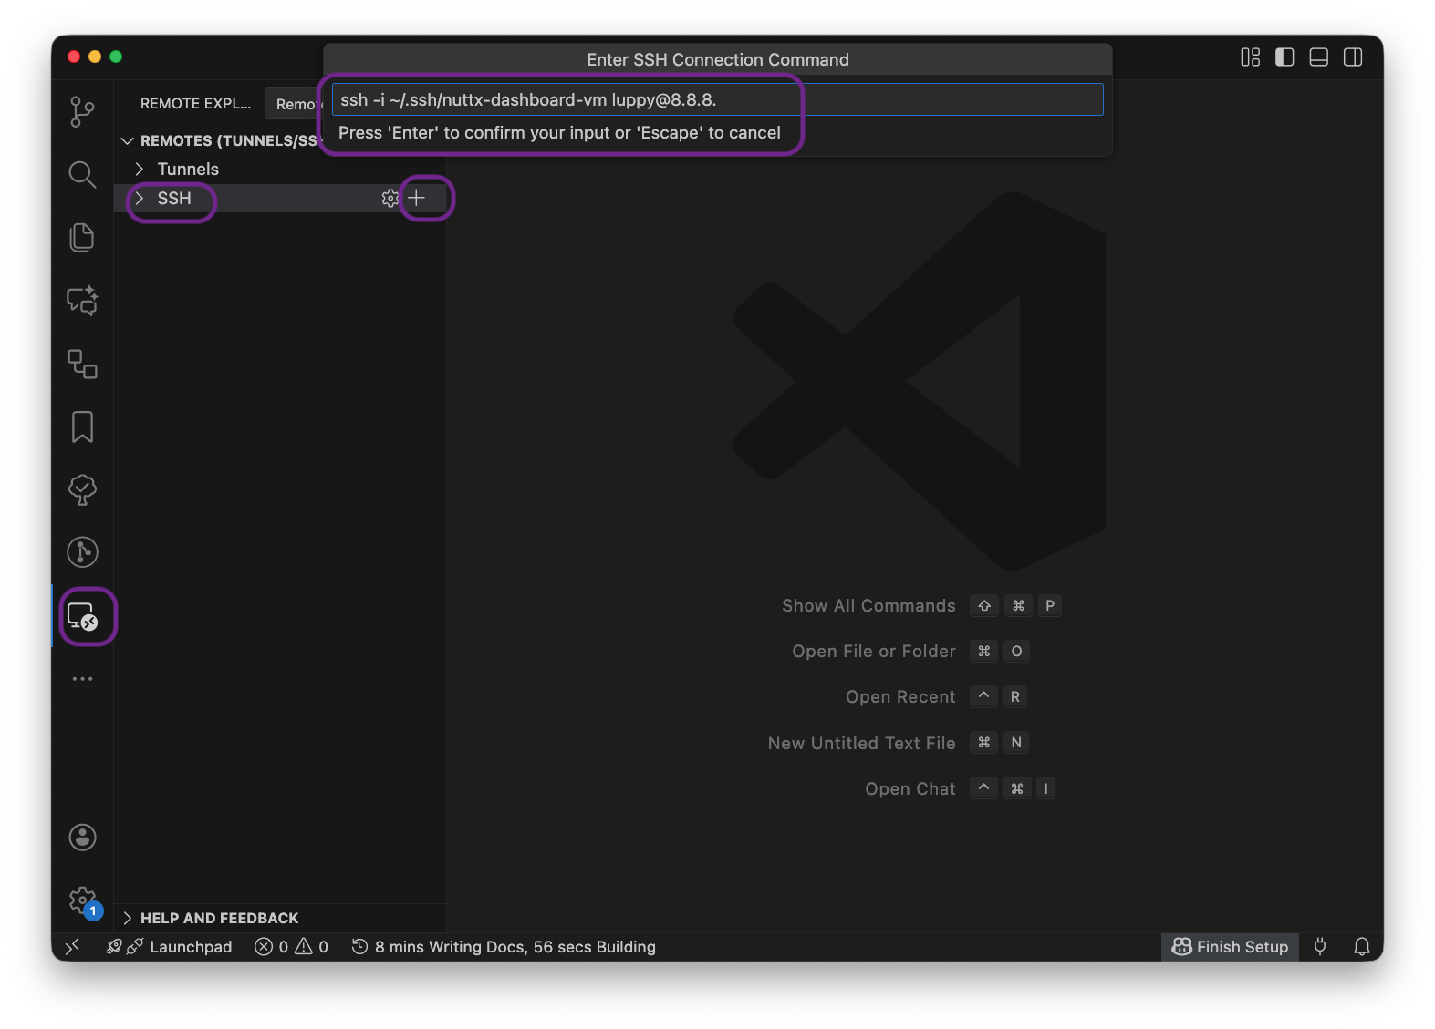Open the Manage gear icon

click(x=82, y=900)
